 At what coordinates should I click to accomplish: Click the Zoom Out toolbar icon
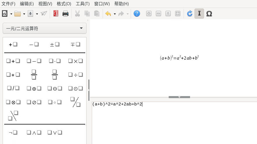pyautogui.click(x=158, y=13)
